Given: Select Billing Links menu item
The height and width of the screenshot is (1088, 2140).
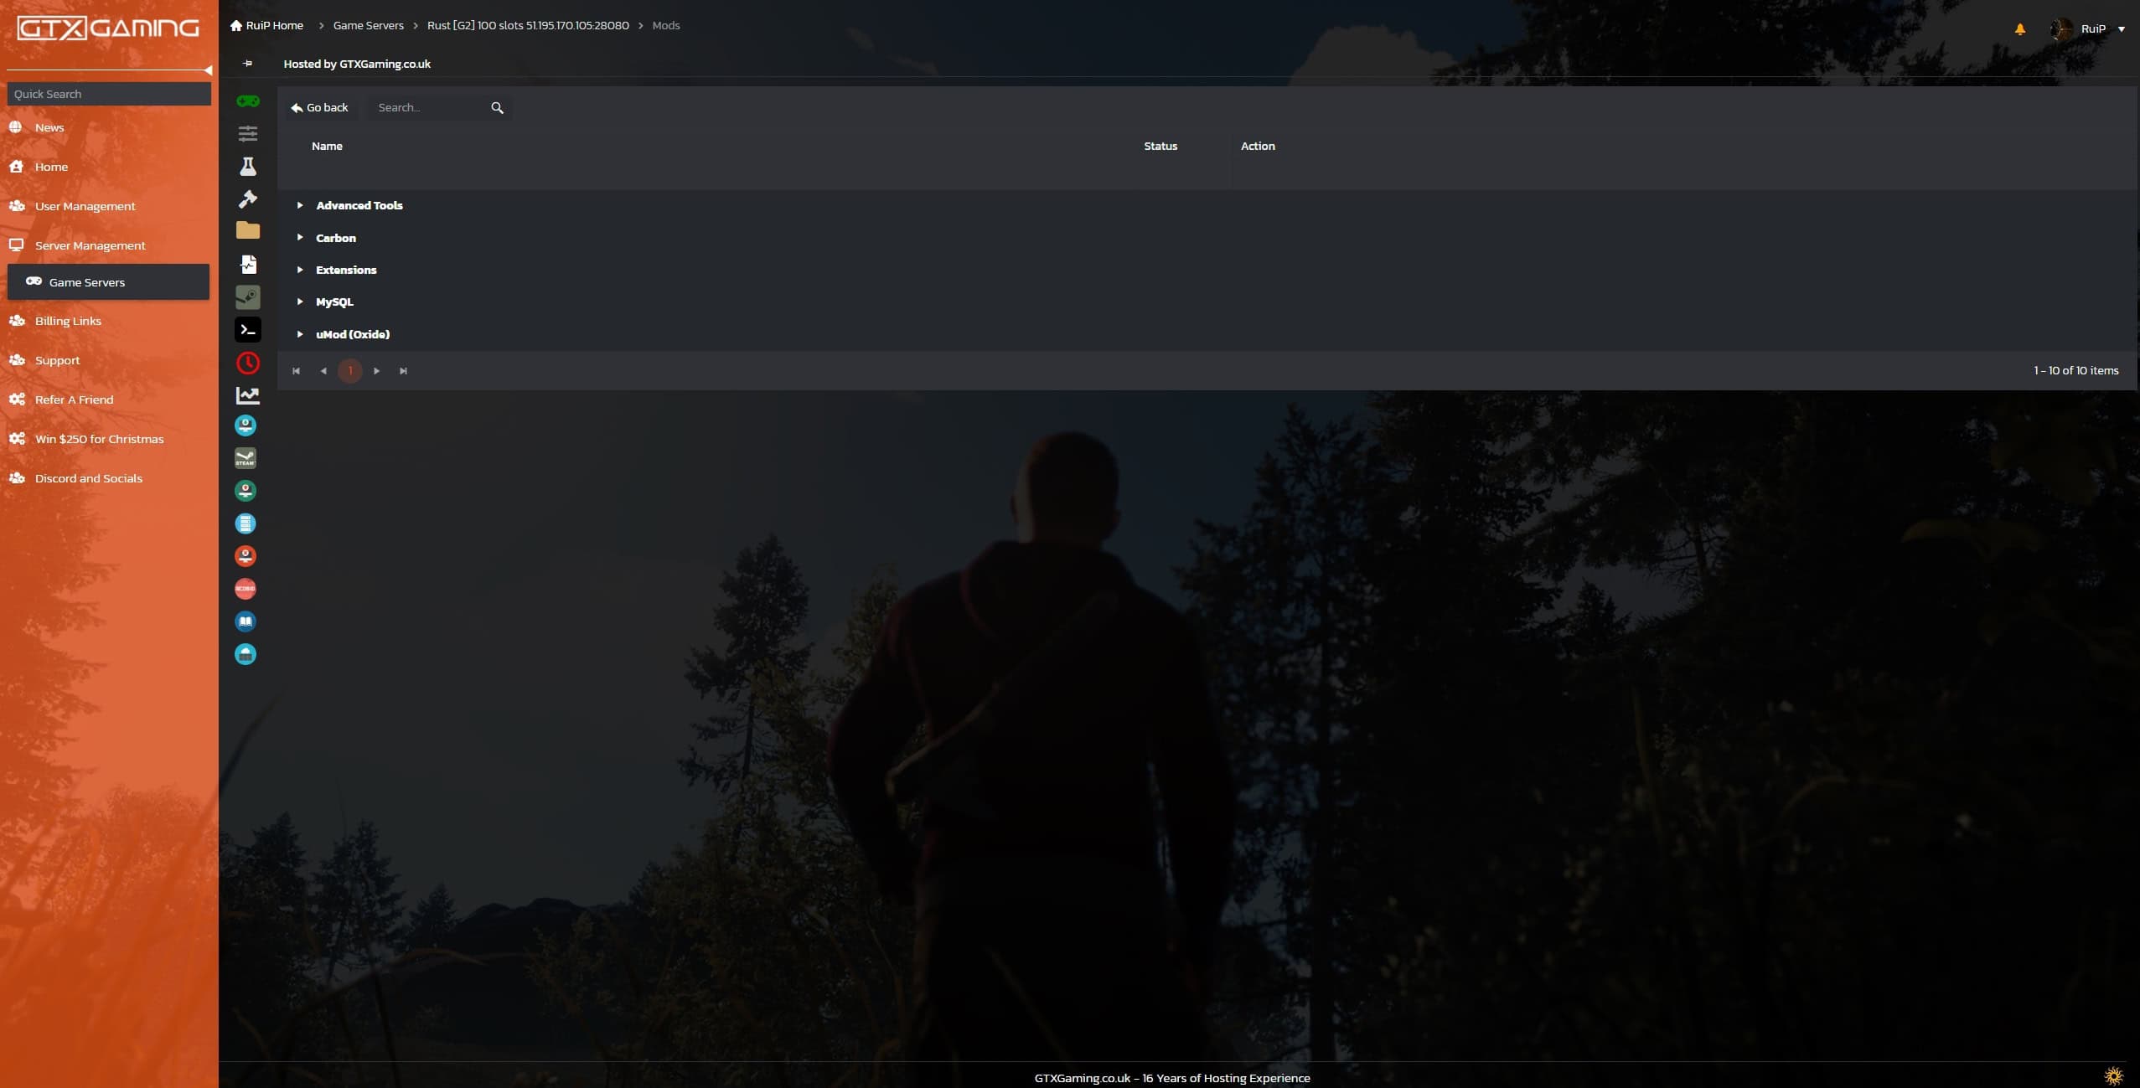Looking at the screenshot, I should pyautogui.click(x=68, y=321).
